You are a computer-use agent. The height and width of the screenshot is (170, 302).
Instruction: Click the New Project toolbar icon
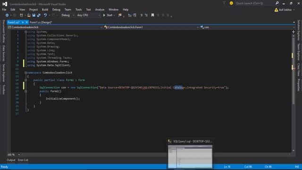(21, 15)
